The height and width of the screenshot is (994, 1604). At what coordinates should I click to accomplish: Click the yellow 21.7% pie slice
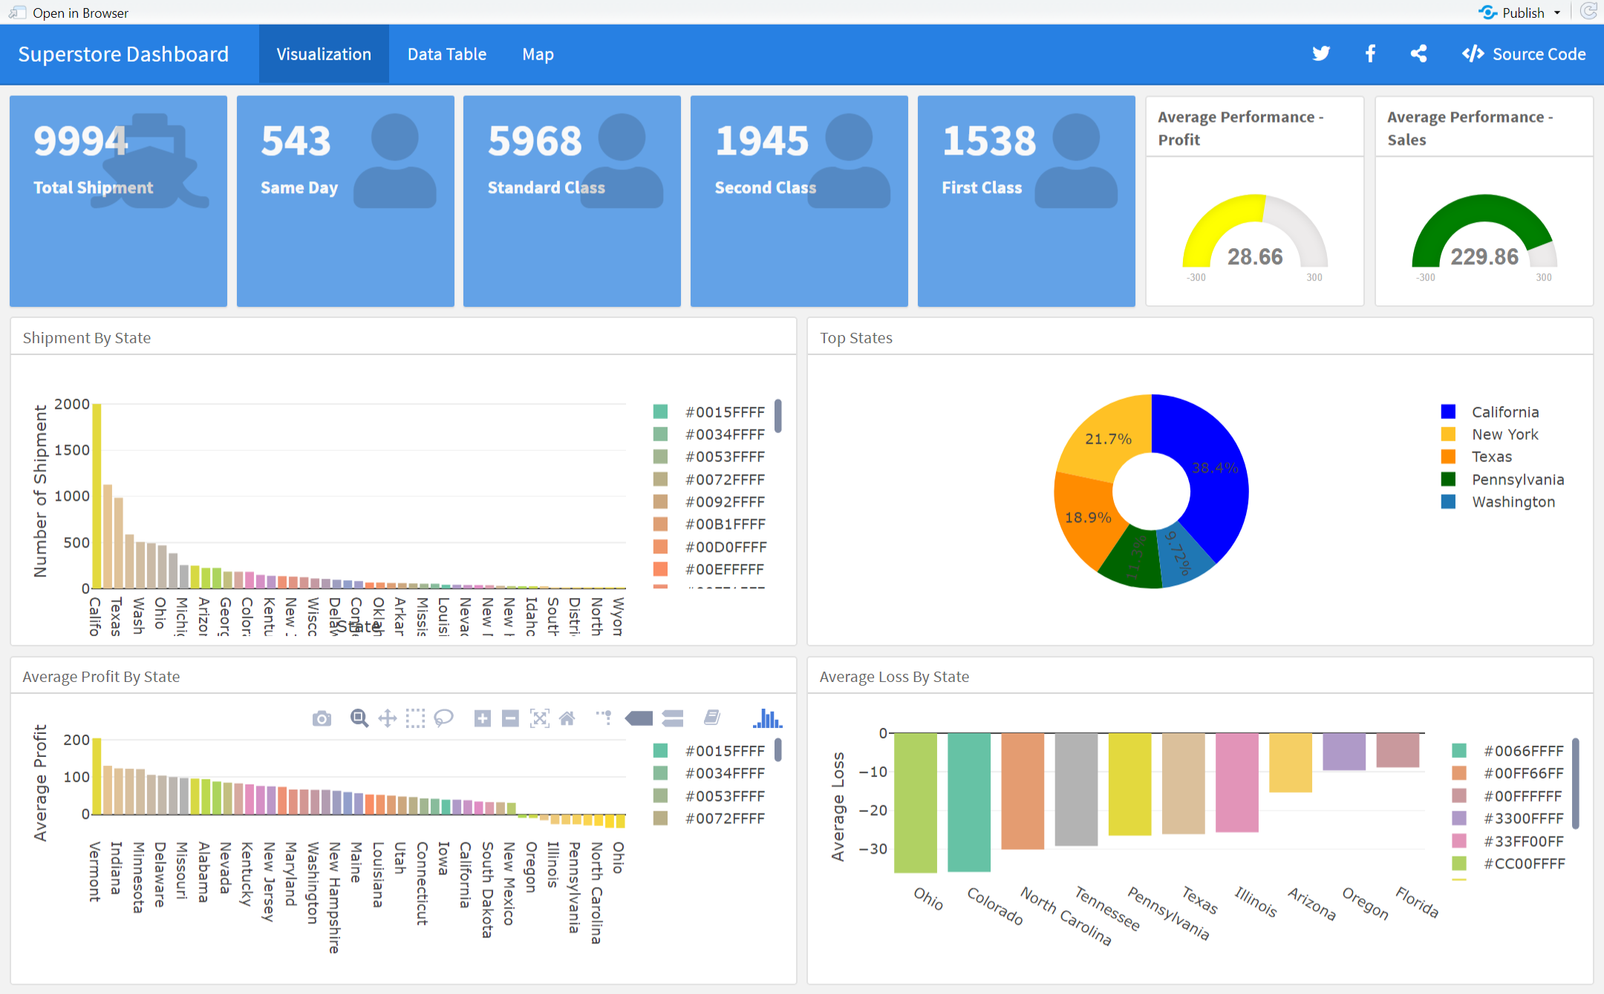[x=1106, y=438]
